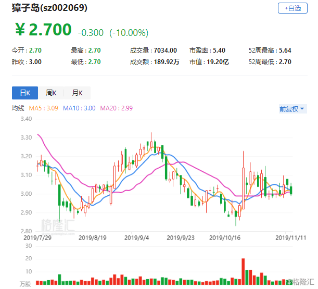This screenshot has height=289, width=318.
Task: Click the 2019/11/11 date axis label
Action: [291, 237]
